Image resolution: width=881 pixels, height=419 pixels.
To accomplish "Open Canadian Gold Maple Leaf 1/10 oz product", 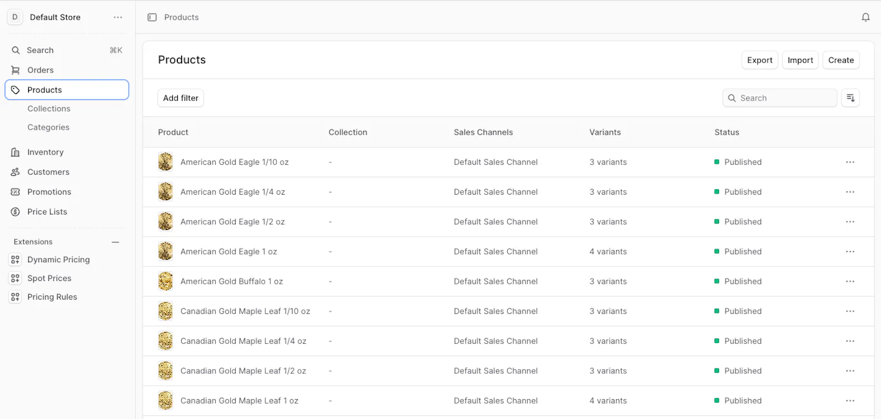I will tap(245, 311).
